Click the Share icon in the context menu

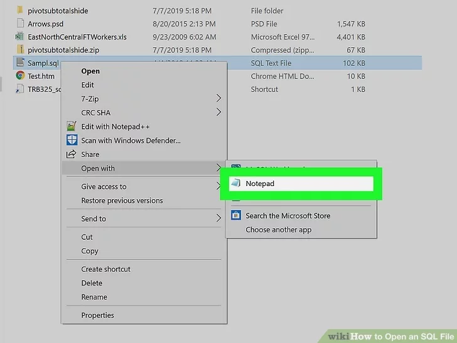[71, 154]
